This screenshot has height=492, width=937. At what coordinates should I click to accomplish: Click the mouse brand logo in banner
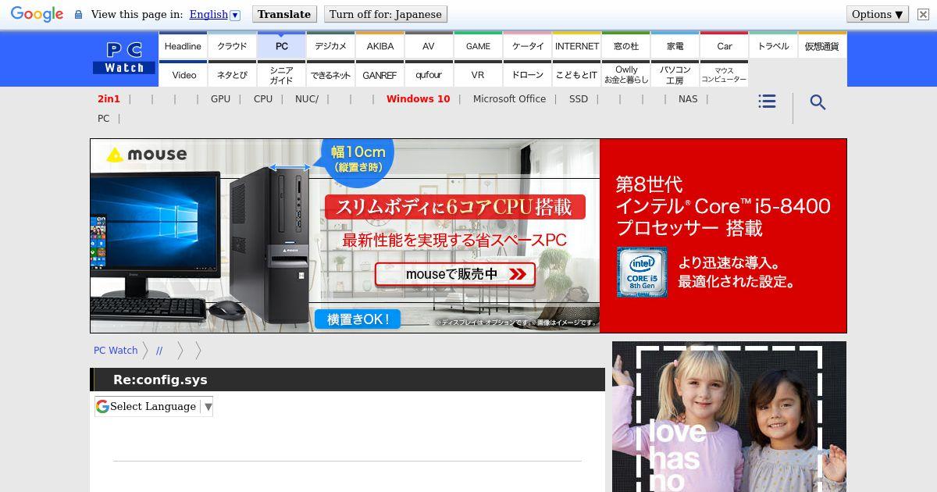click(x=148, y=155)
